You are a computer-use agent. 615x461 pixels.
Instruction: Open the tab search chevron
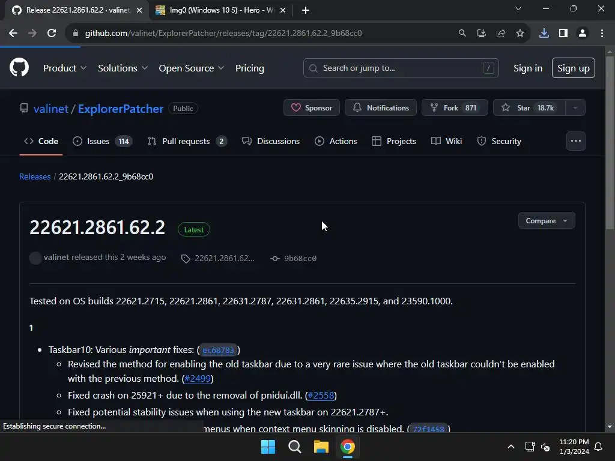(x=518, y=8)
